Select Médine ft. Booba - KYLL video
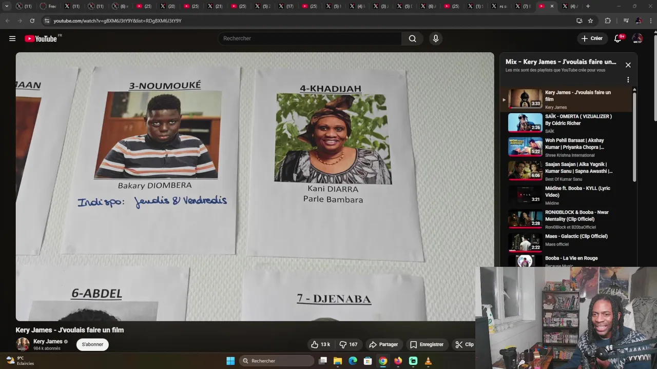The image size is (657, 369). coord(567,195)
